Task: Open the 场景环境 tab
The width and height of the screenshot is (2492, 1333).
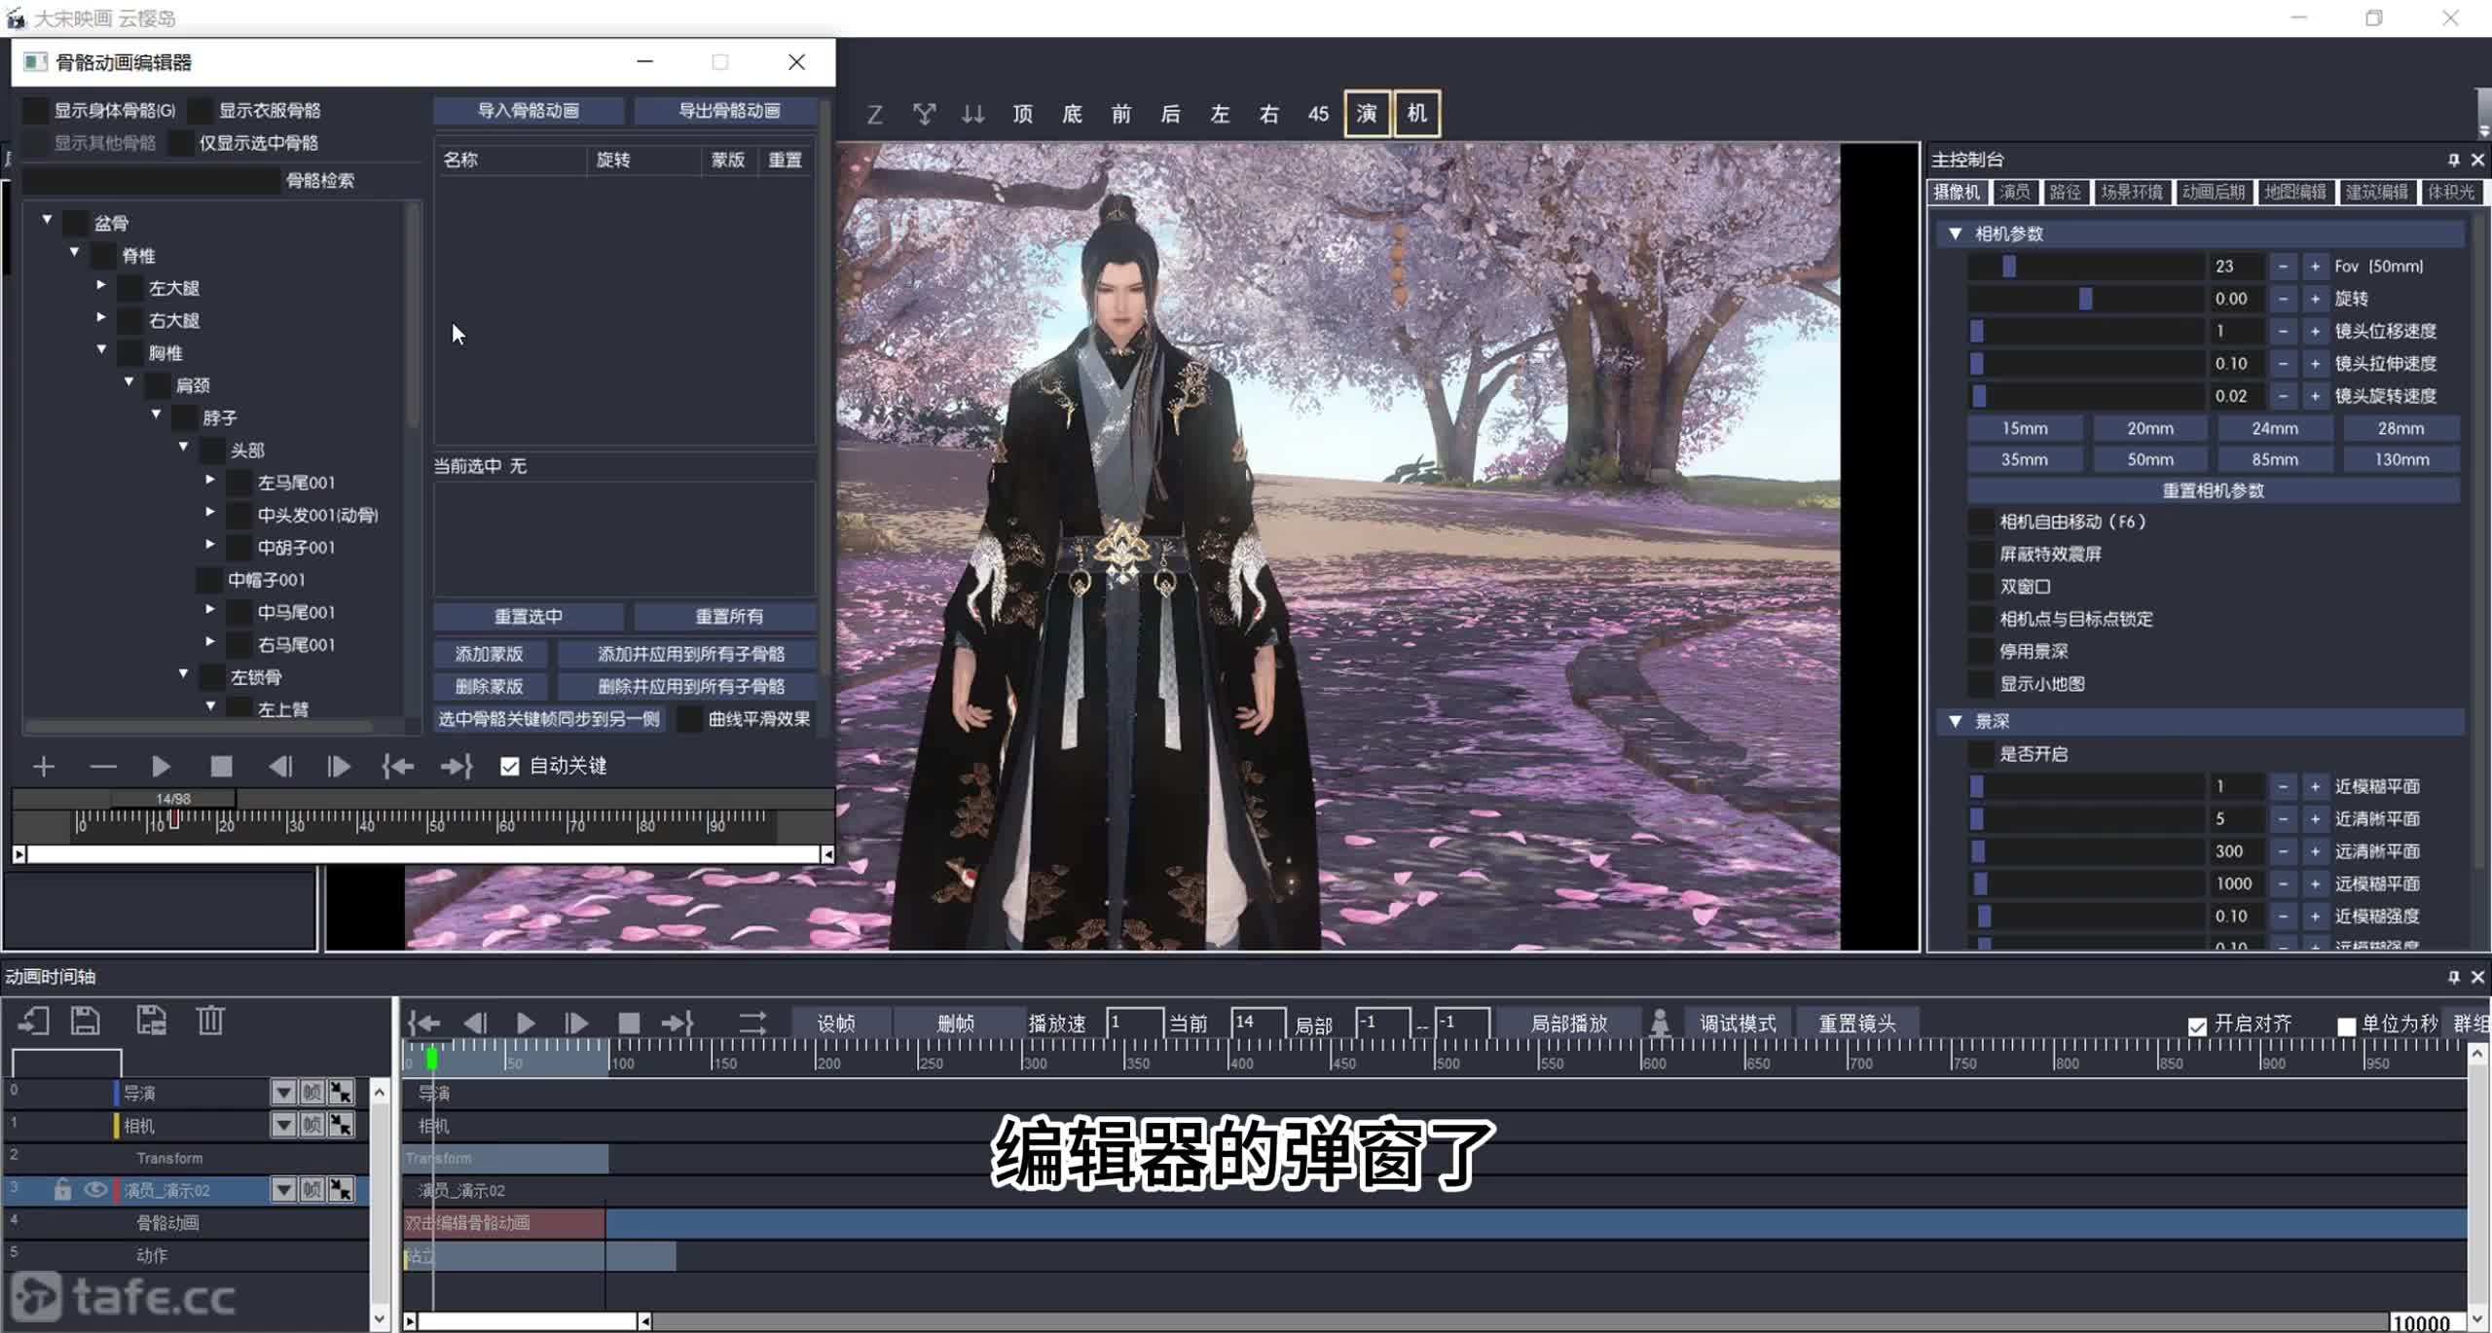Action: point(2131,192)
